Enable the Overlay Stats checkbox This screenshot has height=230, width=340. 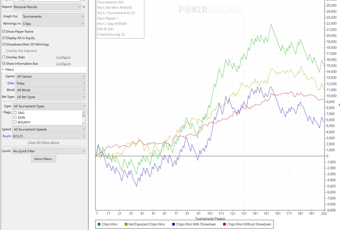tap(4, 57)
